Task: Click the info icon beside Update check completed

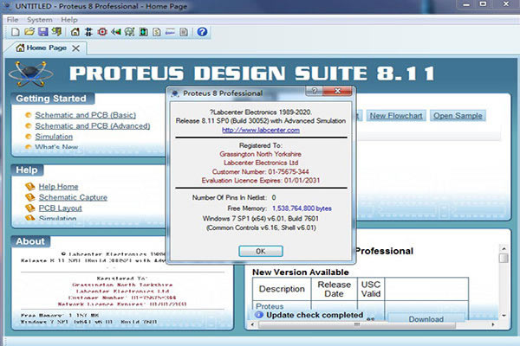Action: [x=259, y=315]
